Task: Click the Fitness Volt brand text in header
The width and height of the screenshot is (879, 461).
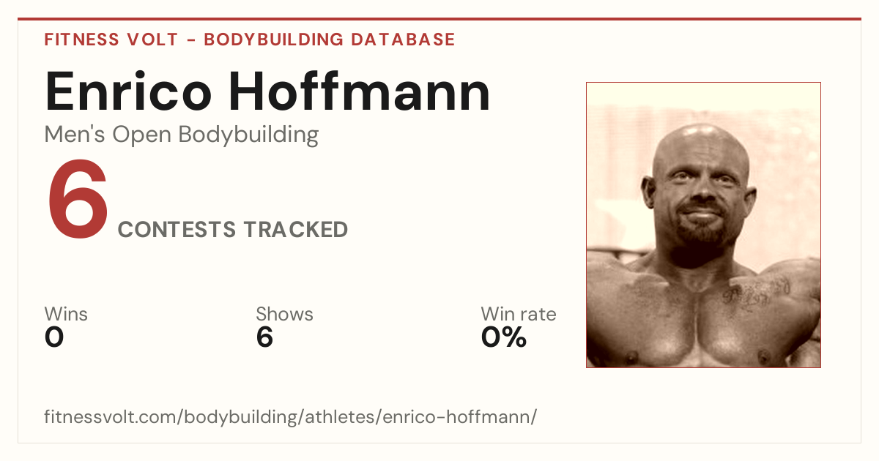Action: [x=111, y=40]
